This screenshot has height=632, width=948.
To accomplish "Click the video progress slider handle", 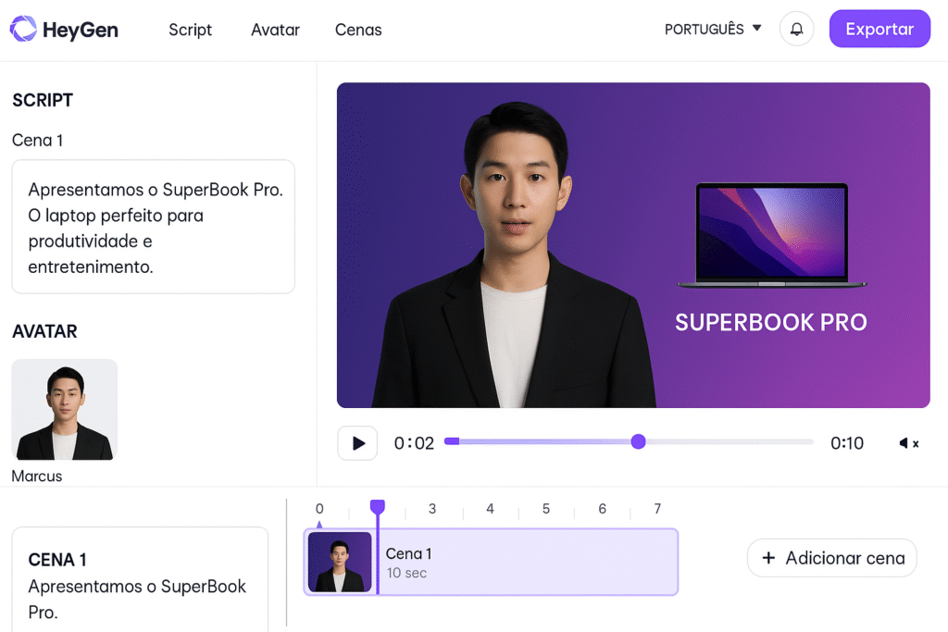I will [x=638, y=441].
